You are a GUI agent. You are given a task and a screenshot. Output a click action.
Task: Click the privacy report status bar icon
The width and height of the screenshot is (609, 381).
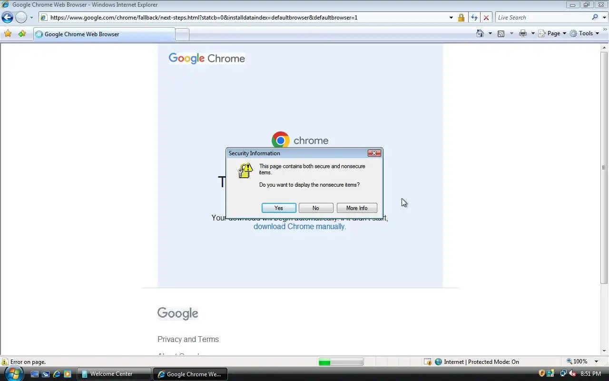pyautogui.click(x=428, y=362)
